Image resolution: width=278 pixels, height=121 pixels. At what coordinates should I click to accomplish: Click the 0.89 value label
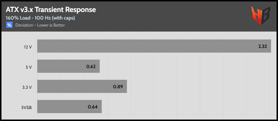[118, 87]
